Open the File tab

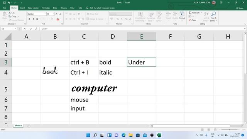[5, 8]
